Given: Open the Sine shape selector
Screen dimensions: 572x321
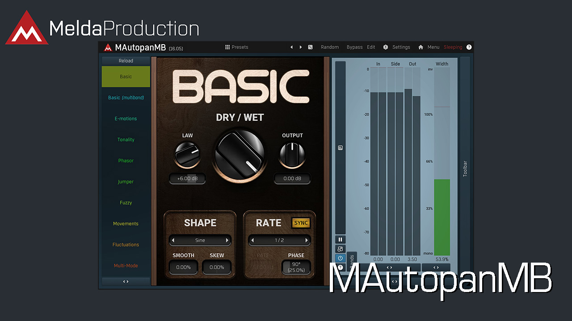Looking at the screenshot, I should coord(200,240).
